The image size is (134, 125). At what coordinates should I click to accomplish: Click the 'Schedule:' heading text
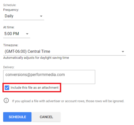pyautogui.click(x=10, y=5)
